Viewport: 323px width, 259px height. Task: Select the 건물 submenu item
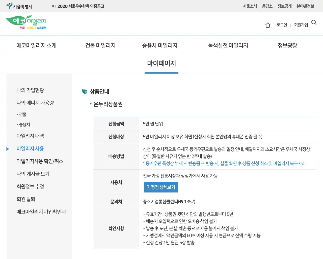pos(21,114)
